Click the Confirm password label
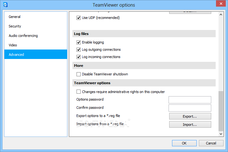 (x=90, y=108)
